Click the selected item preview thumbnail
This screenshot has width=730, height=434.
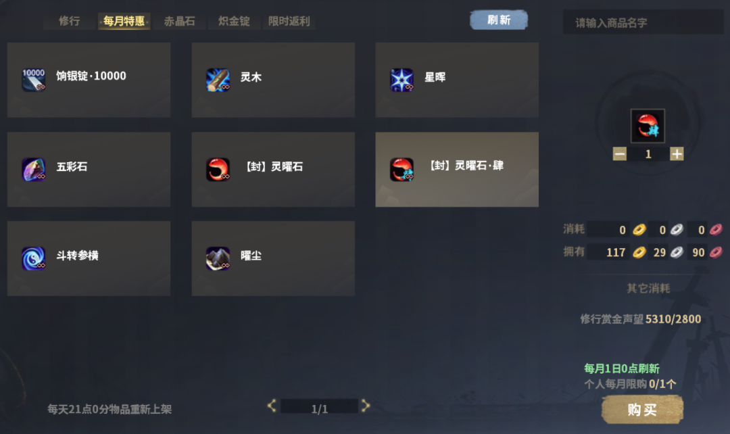tap(648, 126)
